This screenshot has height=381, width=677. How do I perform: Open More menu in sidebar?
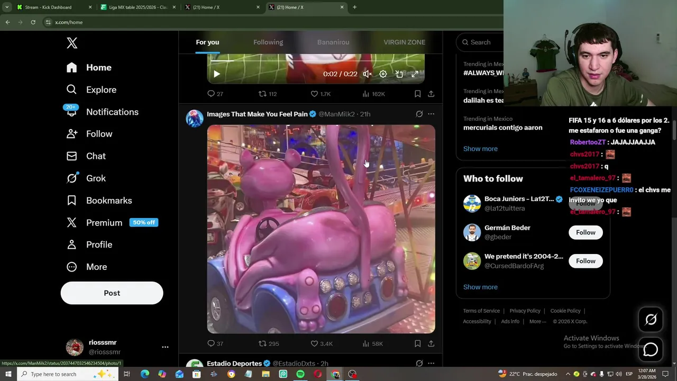tap(87, 267)
